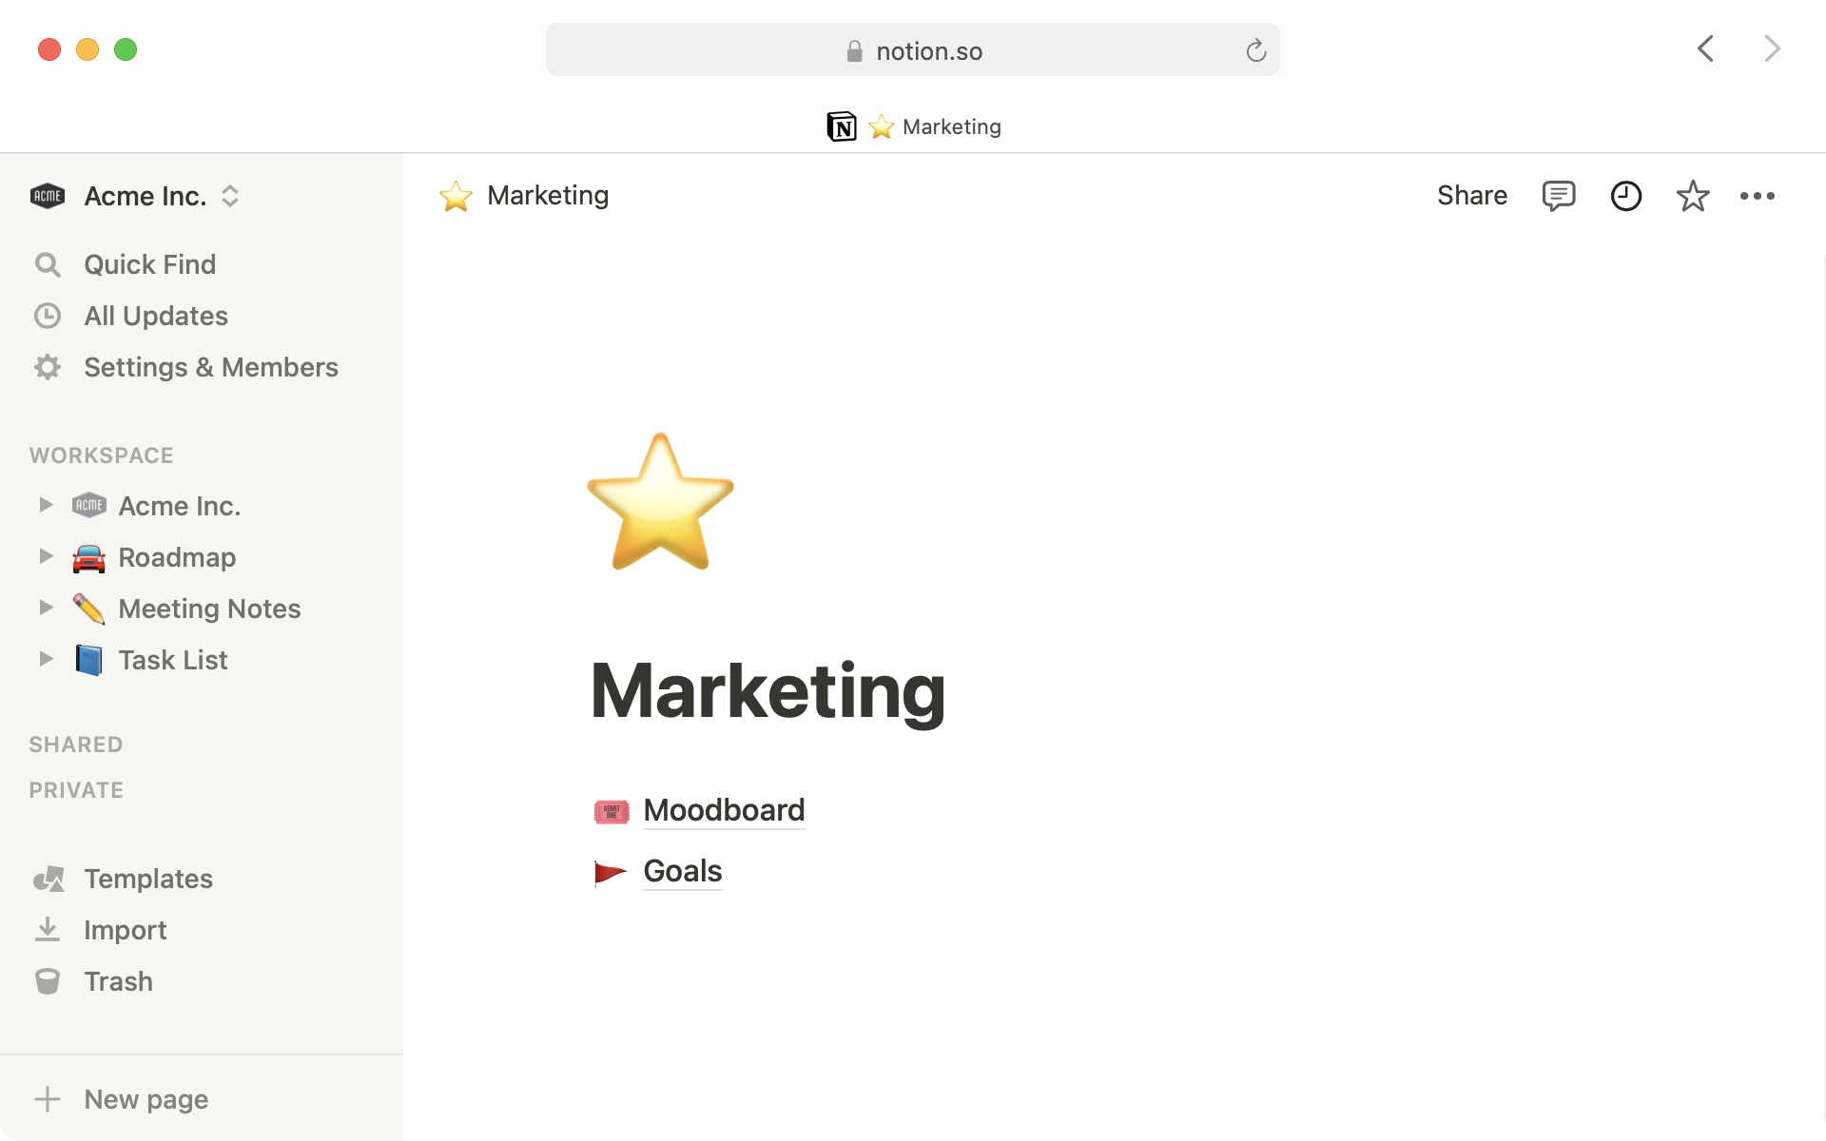Open the Settings & Members page

pyautogui.click(x=212, y=367)
